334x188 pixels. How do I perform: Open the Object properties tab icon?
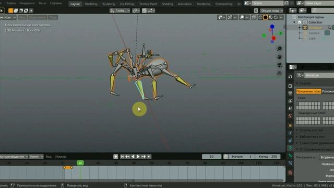[290, 125]
